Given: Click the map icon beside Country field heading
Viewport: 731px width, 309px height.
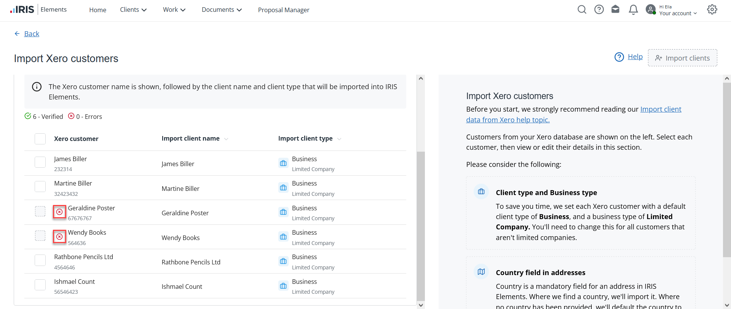Looking at the screenshot, I should point(481,272).
